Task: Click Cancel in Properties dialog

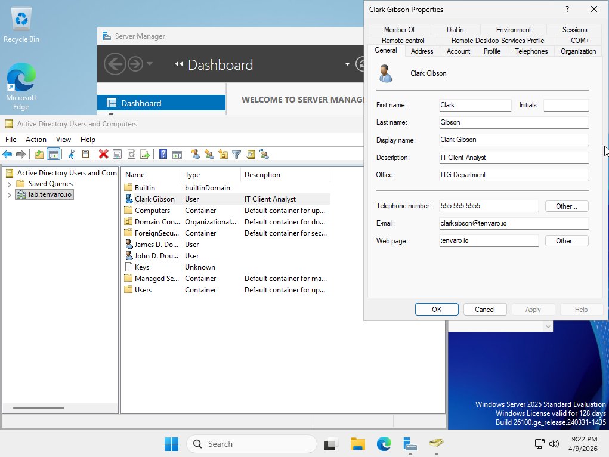Action: (485, 309)
